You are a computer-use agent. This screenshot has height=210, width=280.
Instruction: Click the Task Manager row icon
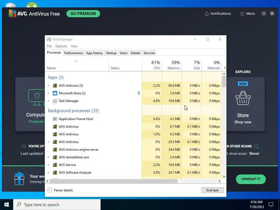click(55, 101)
